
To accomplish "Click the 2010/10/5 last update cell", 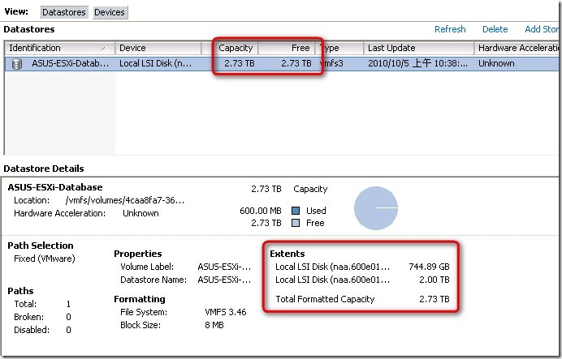I will (417, 64).
